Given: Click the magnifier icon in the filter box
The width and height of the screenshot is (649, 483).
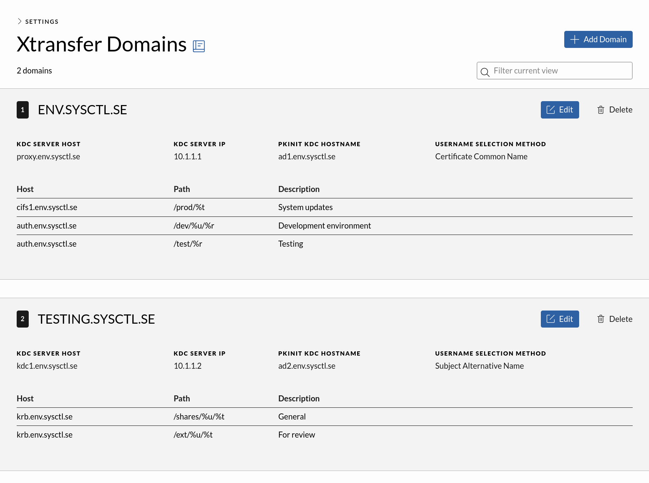Looking at the screenshot, I should (x=485, y=72).
